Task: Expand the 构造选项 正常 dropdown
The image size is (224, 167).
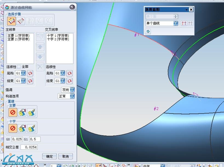Action: tap(72, 96)
